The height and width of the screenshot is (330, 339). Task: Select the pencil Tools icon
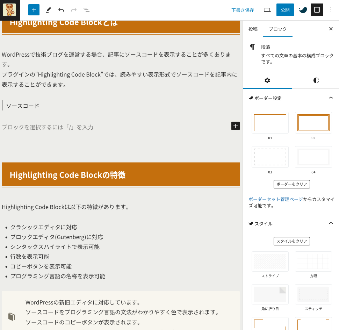click(x=48, y=10)
